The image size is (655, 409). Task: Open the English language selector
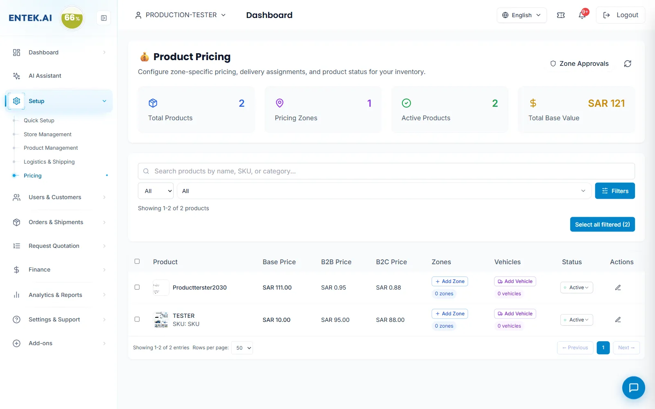click(x=522, y=15)
